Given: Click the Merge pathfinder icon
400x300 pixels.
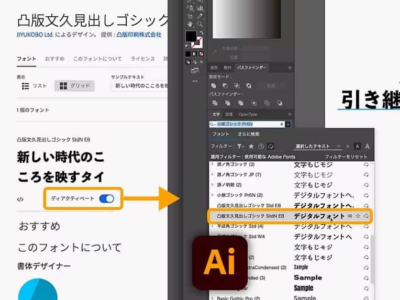Looking at the screenshot, I should [x=240, y=103].
